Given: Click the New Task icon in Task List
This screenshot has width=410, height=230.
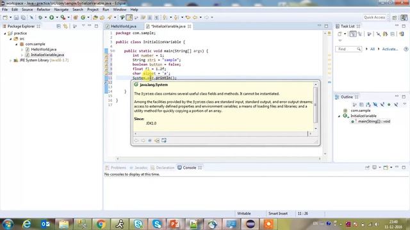Looking at the screenshot, I should point(340,34).
